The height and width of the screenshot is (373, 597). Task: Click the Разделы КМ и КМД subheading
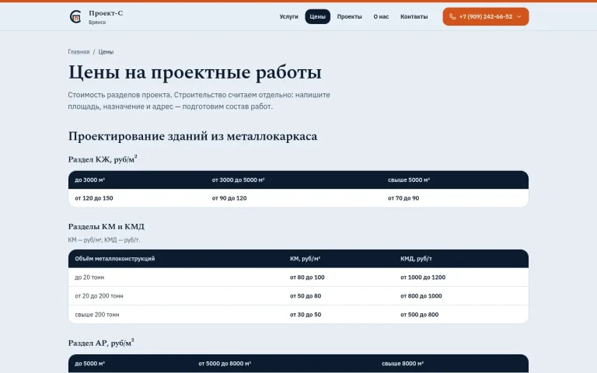(106, 226)
